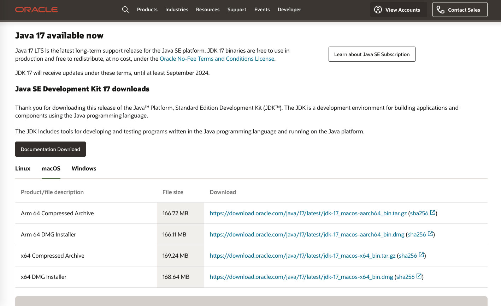Switch to the Linux tab
The image size is (501, 306).
point(23,168)
